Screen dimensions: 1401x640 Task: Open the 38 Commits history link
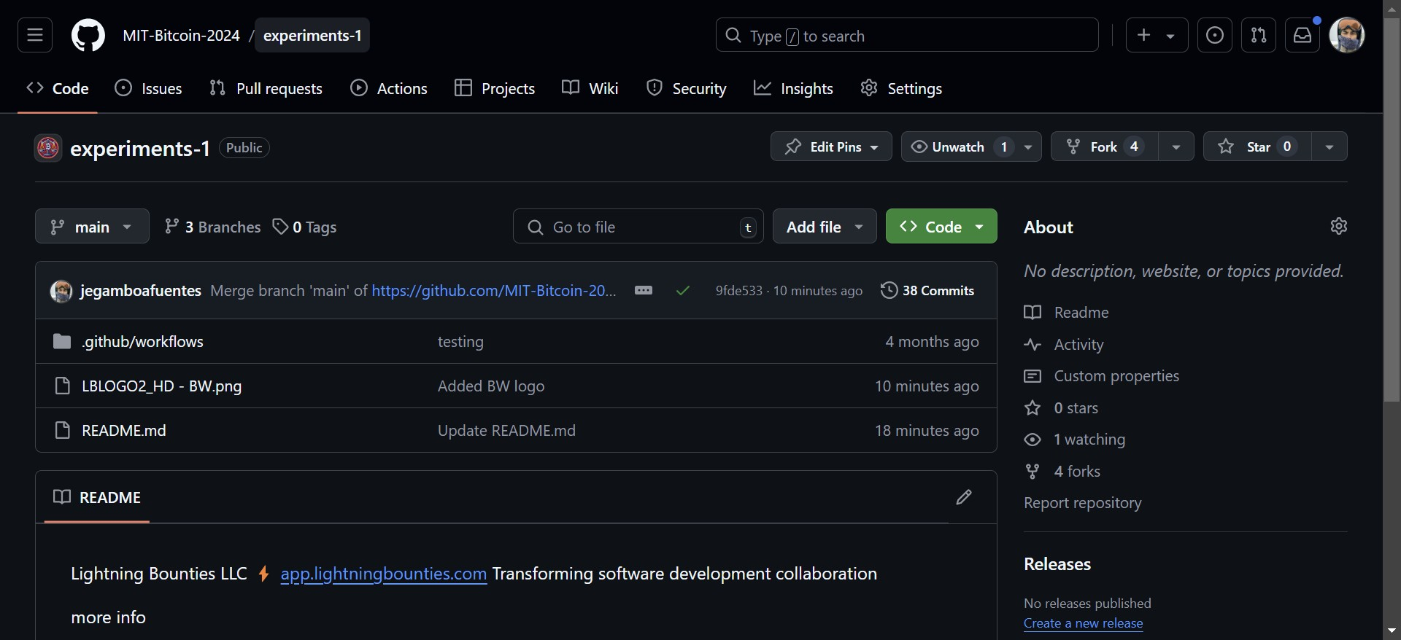(927, 290)
